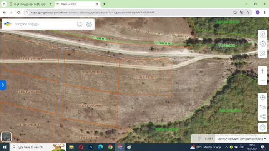Open the Chrome profile avatar
The width and height of the screenshot is (269, 151).
[257, 12]
